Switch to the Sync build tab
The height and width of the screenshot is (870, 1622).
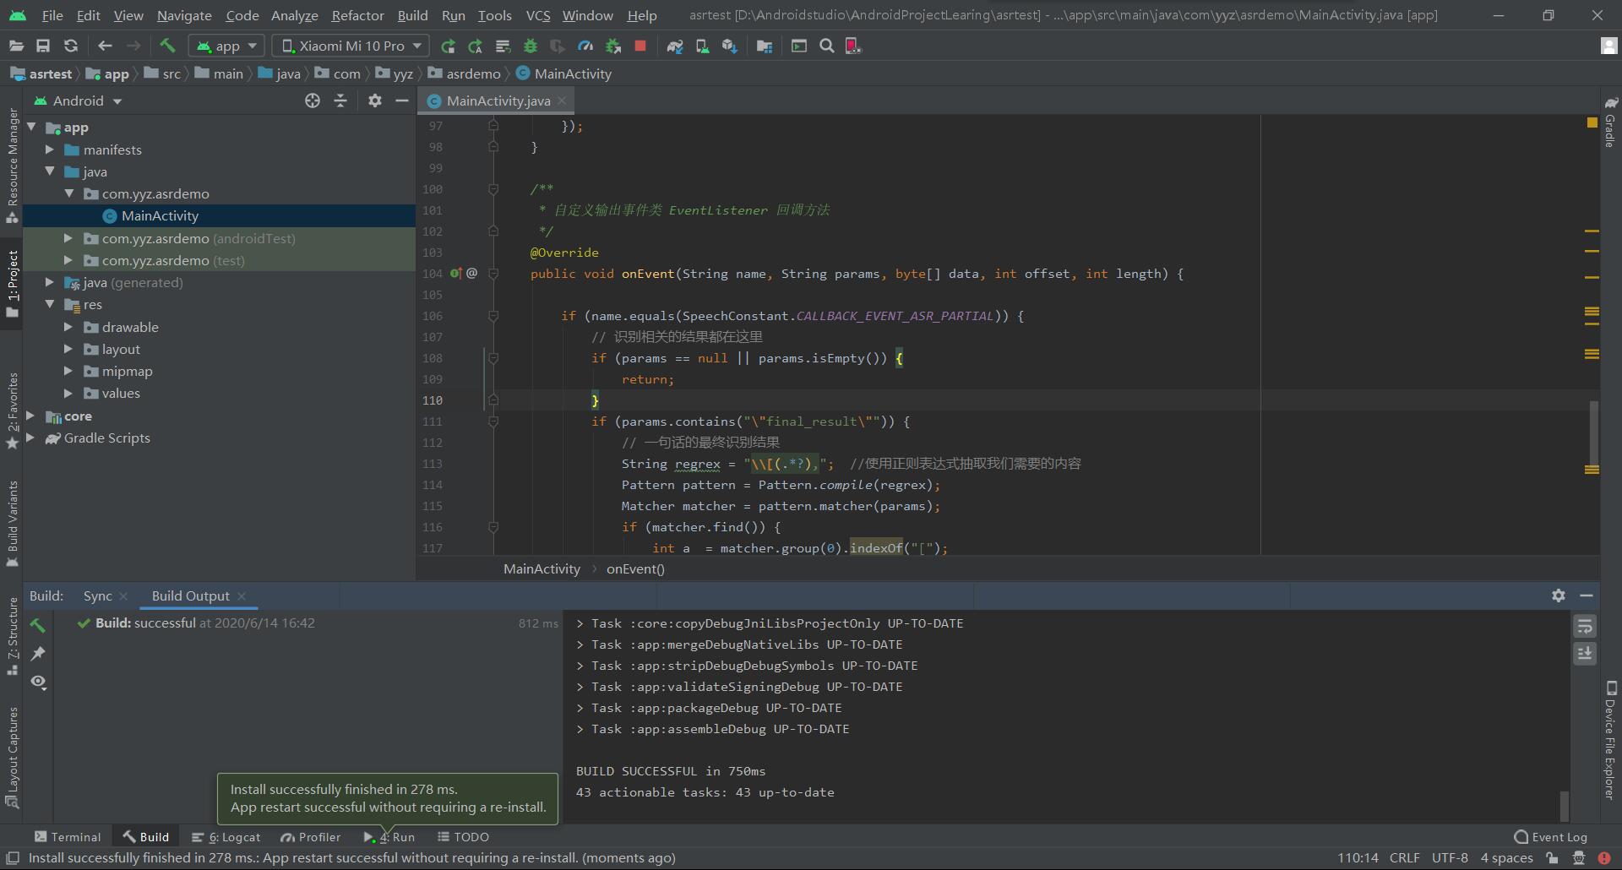[97, 595]
